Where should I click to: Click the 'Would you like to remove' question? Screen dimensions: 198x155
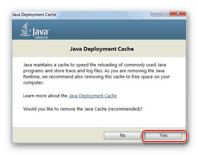tap(83, 109)
